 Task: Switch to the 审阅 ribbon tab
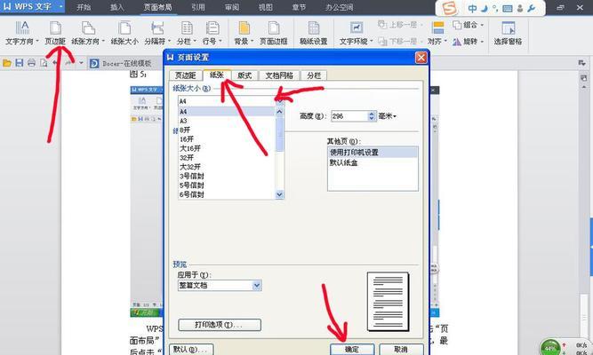[232, 7]
